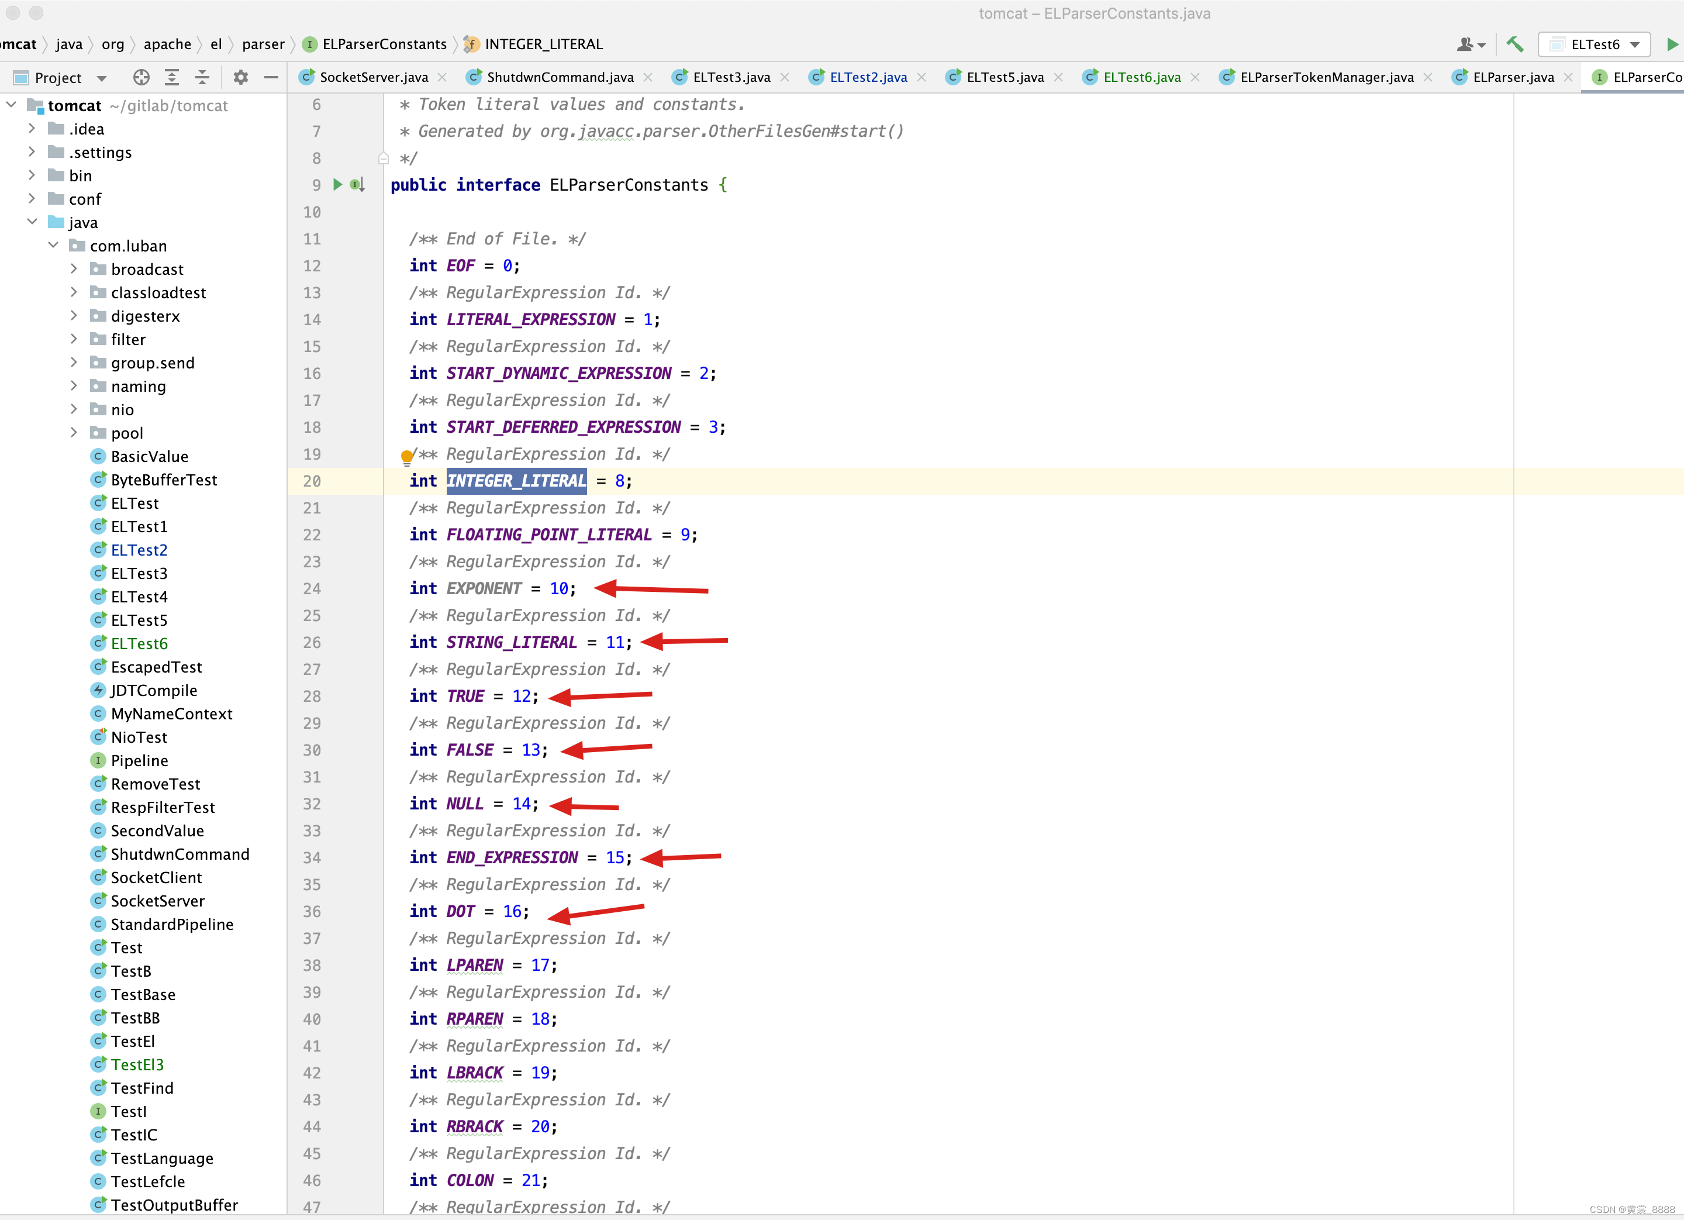Close the ELParserTokenManager.java tab

1428,77
